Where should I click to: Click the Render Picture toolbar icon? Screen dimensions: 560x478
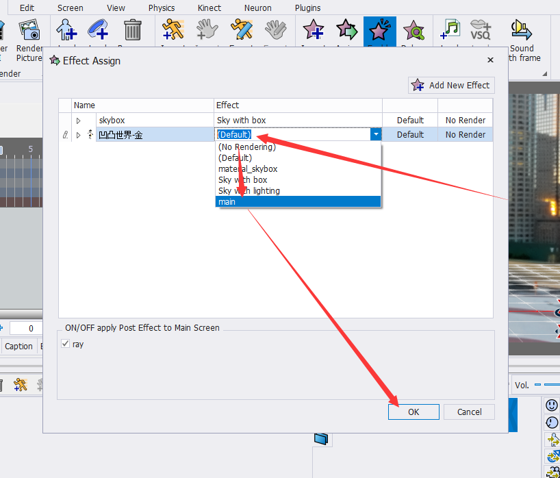(29, 30)
